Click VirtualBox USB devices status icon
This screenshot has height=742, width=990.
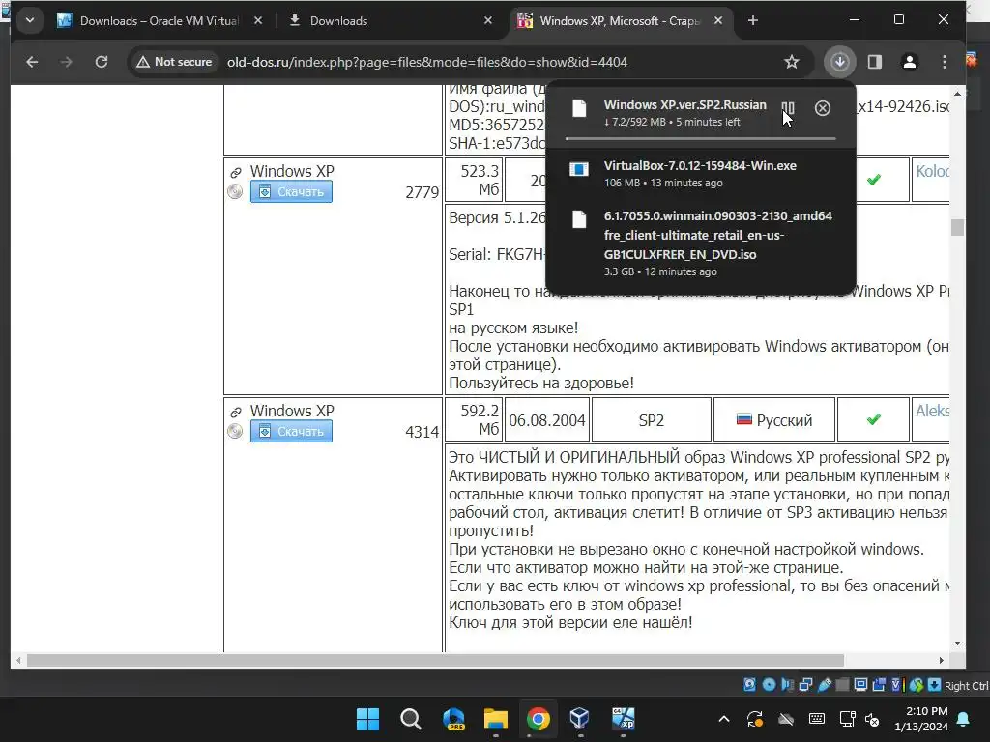point(825,685)
